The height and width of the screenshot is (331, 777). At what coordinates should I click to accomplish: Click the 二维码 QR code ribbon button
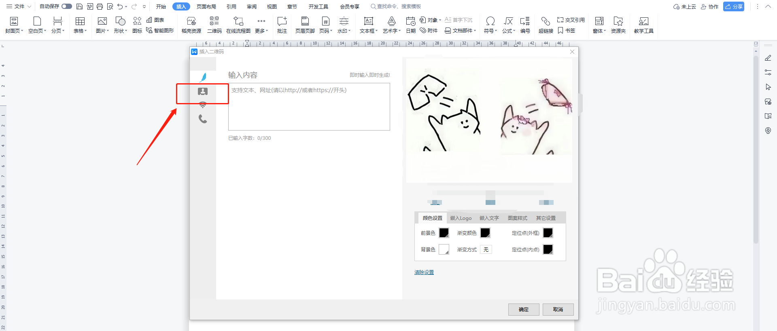tap(214, 25)
